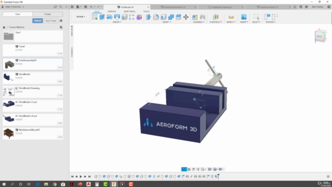The image size is (332, 187).
Task: Open the new design tab plus button
Action: 295,7
